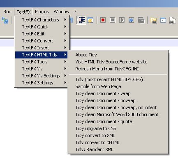Click the documents plugin icon at toolbar end
Viewport: 178px width, 163px height.
[x=172, y=20]
